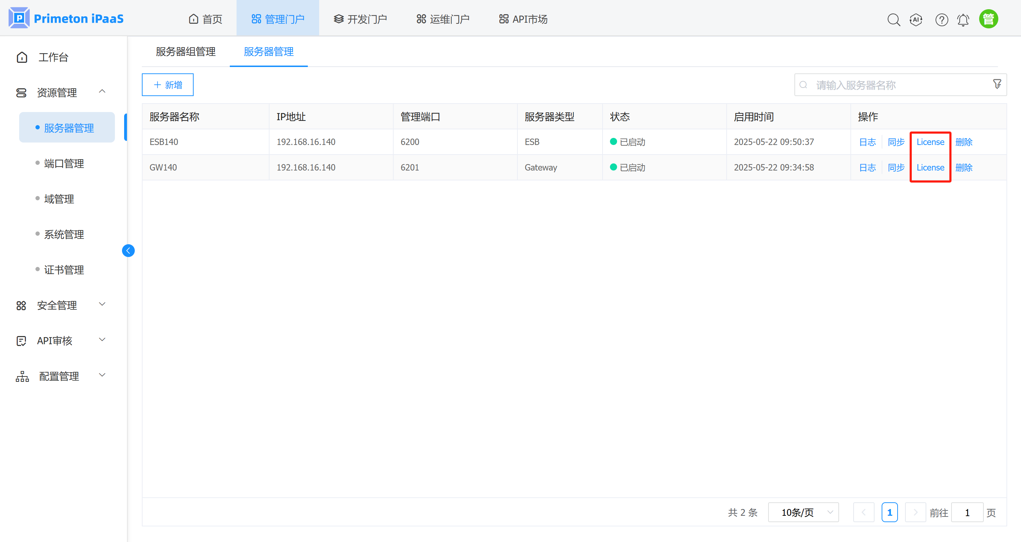This screenshot has width=1021, height=542.
Task: Click the 工作台 home icon in sidebar
Action: (22, 57)
